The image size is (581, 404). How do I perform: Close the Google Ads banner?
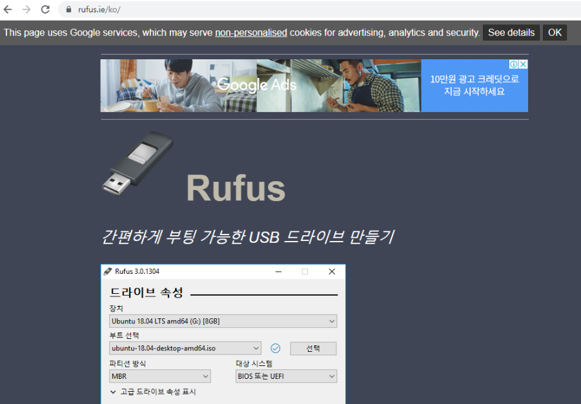point(523,64)
